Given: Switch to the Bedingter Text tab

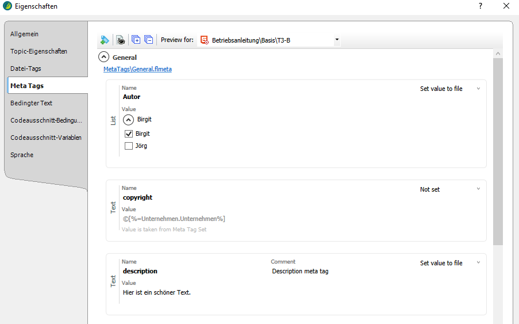Looking at the screenshot, I should tap(31, 103).
